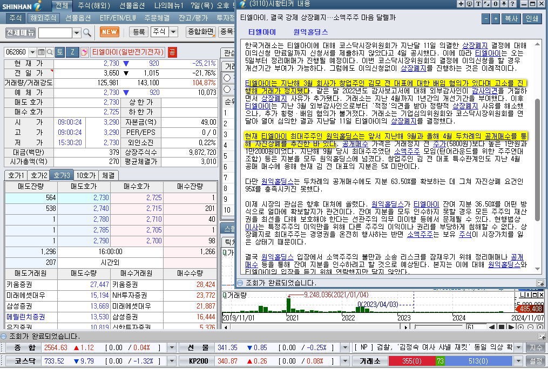Open dropdown next to KP200 ticker

345,361
